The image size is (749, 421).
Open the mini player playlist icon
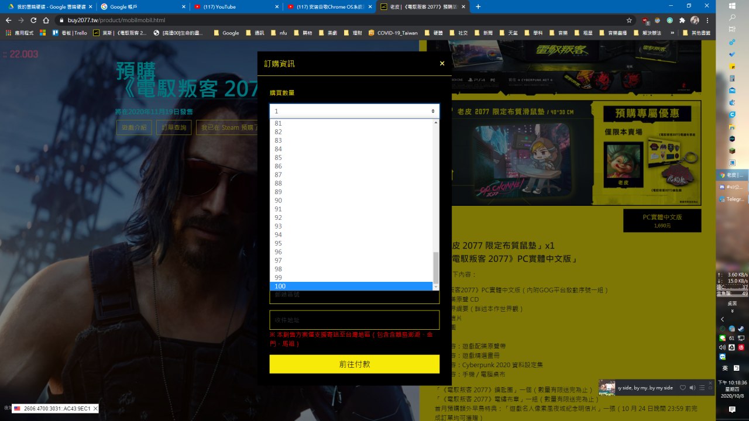[x=702, y=388]
